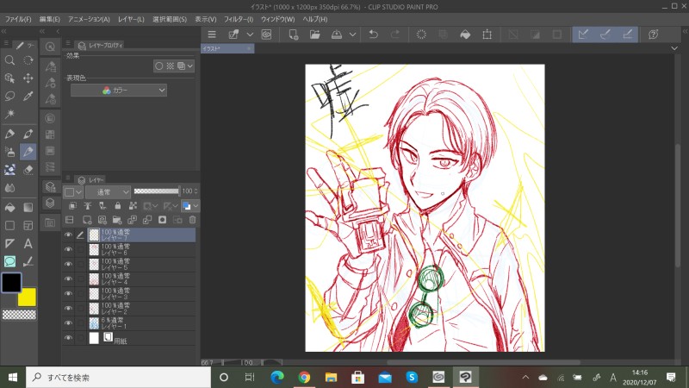Hide layer レイヤー 3 with eye icon

point(68,293)
